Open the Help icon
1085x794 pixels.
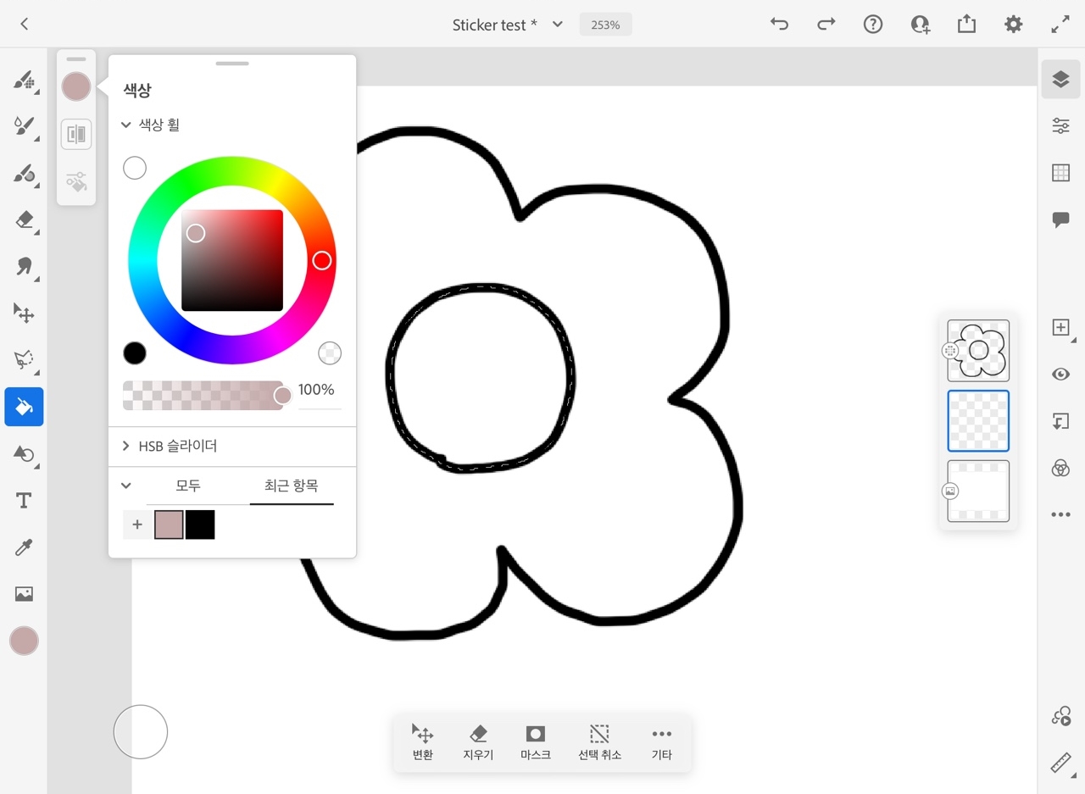click(873, 25)
